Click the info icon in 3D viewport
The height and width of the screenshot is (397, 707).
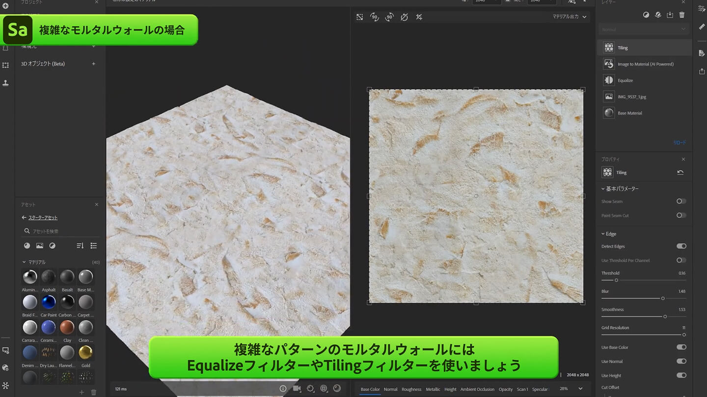283,388
